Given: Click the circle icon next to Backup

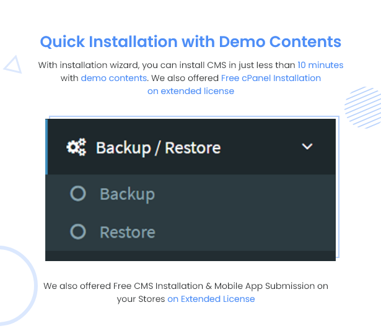Looking at the screenshot, I should coord(78,194).
